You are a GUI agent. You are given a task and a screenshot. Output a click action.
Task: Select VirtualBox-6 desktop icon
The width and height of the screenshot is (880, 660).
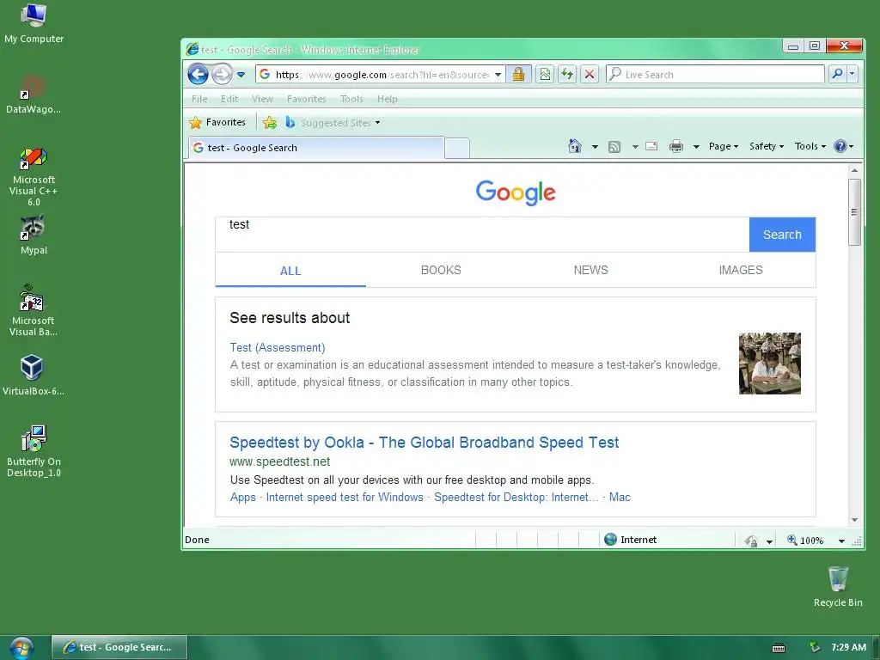click(33, 375)
